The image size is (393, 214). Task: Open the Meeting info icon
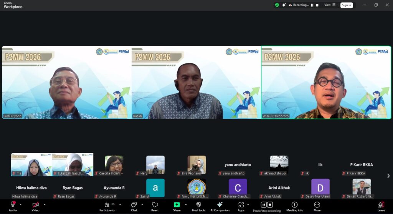(x=294, y=205)
